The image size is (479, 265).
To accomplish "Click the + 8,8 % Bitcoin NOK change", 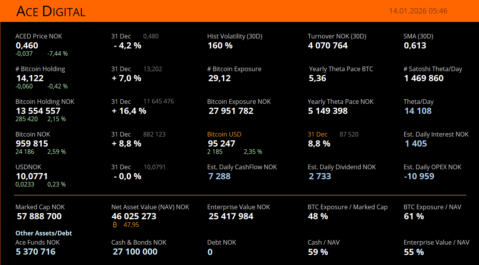I will point(127,143).
